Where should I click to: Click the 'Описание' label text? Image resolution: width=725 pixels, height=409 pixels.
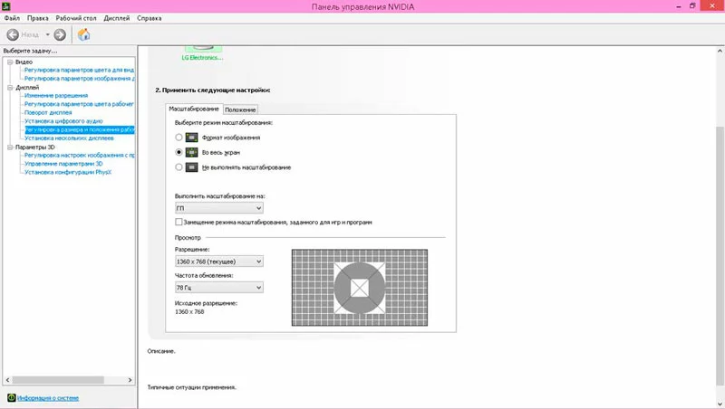pyautogui.click(x=161, y=351)
